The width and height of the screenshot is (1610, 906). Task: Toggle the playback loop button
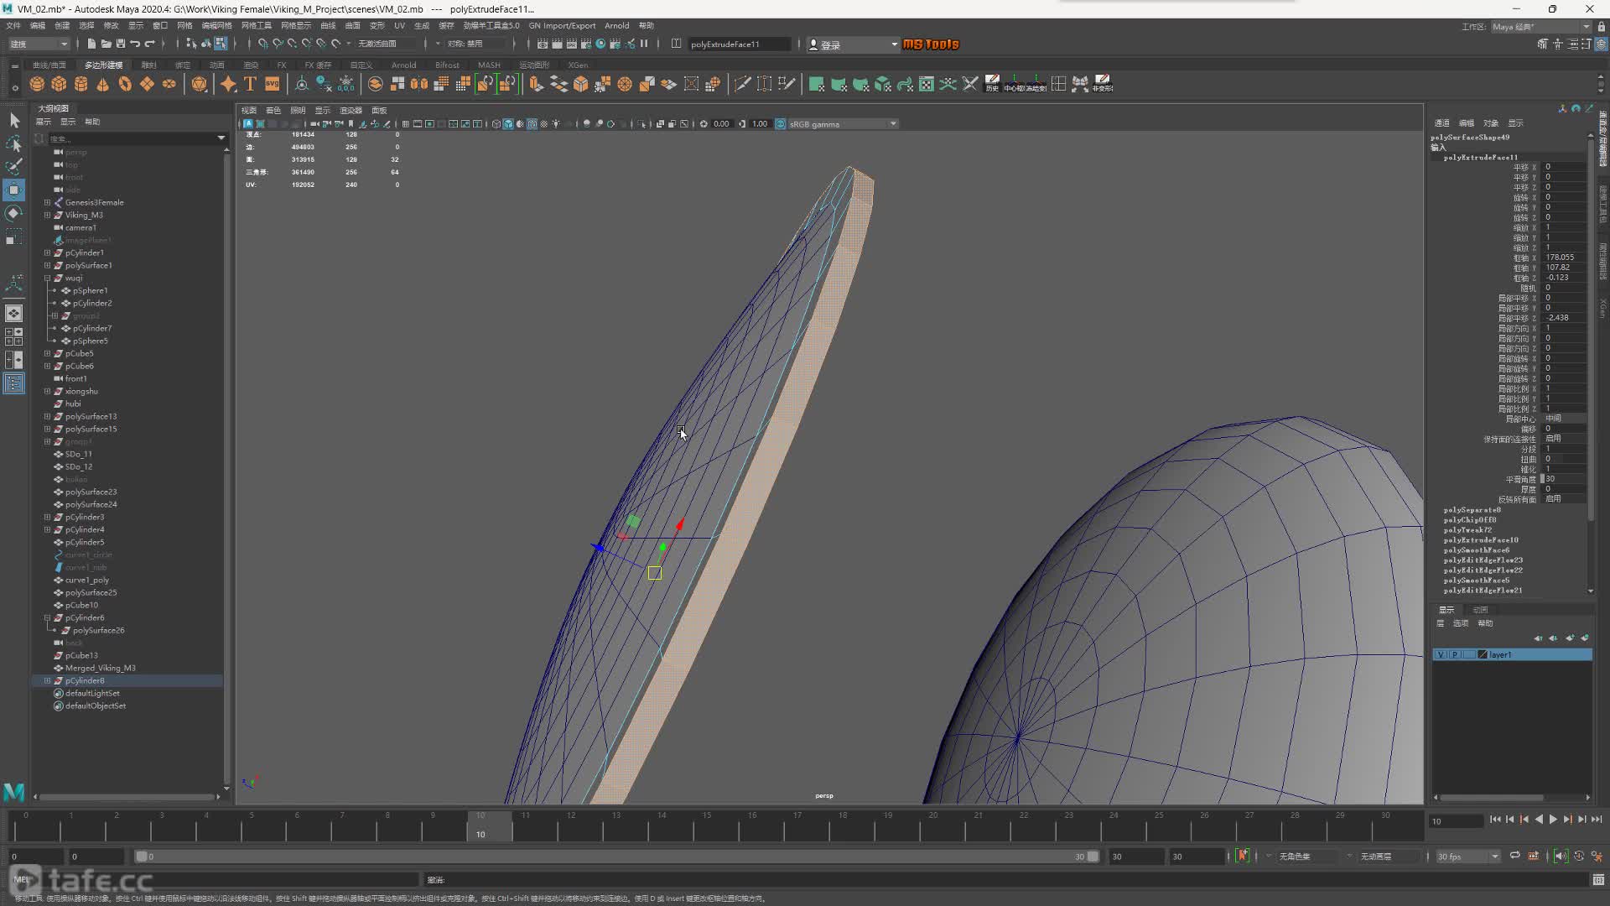1514,856
